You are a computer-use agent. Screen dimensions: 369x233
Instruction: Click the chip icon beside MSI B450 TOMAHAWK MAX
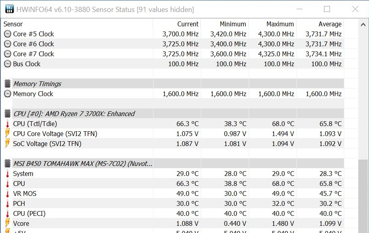[8, 164]
